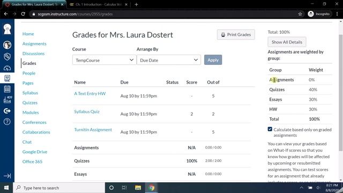The height and width of the screenshot is (193, 343).
Task: Expand the Due Date arrange-by dropdown
Action: click(168, 60)
